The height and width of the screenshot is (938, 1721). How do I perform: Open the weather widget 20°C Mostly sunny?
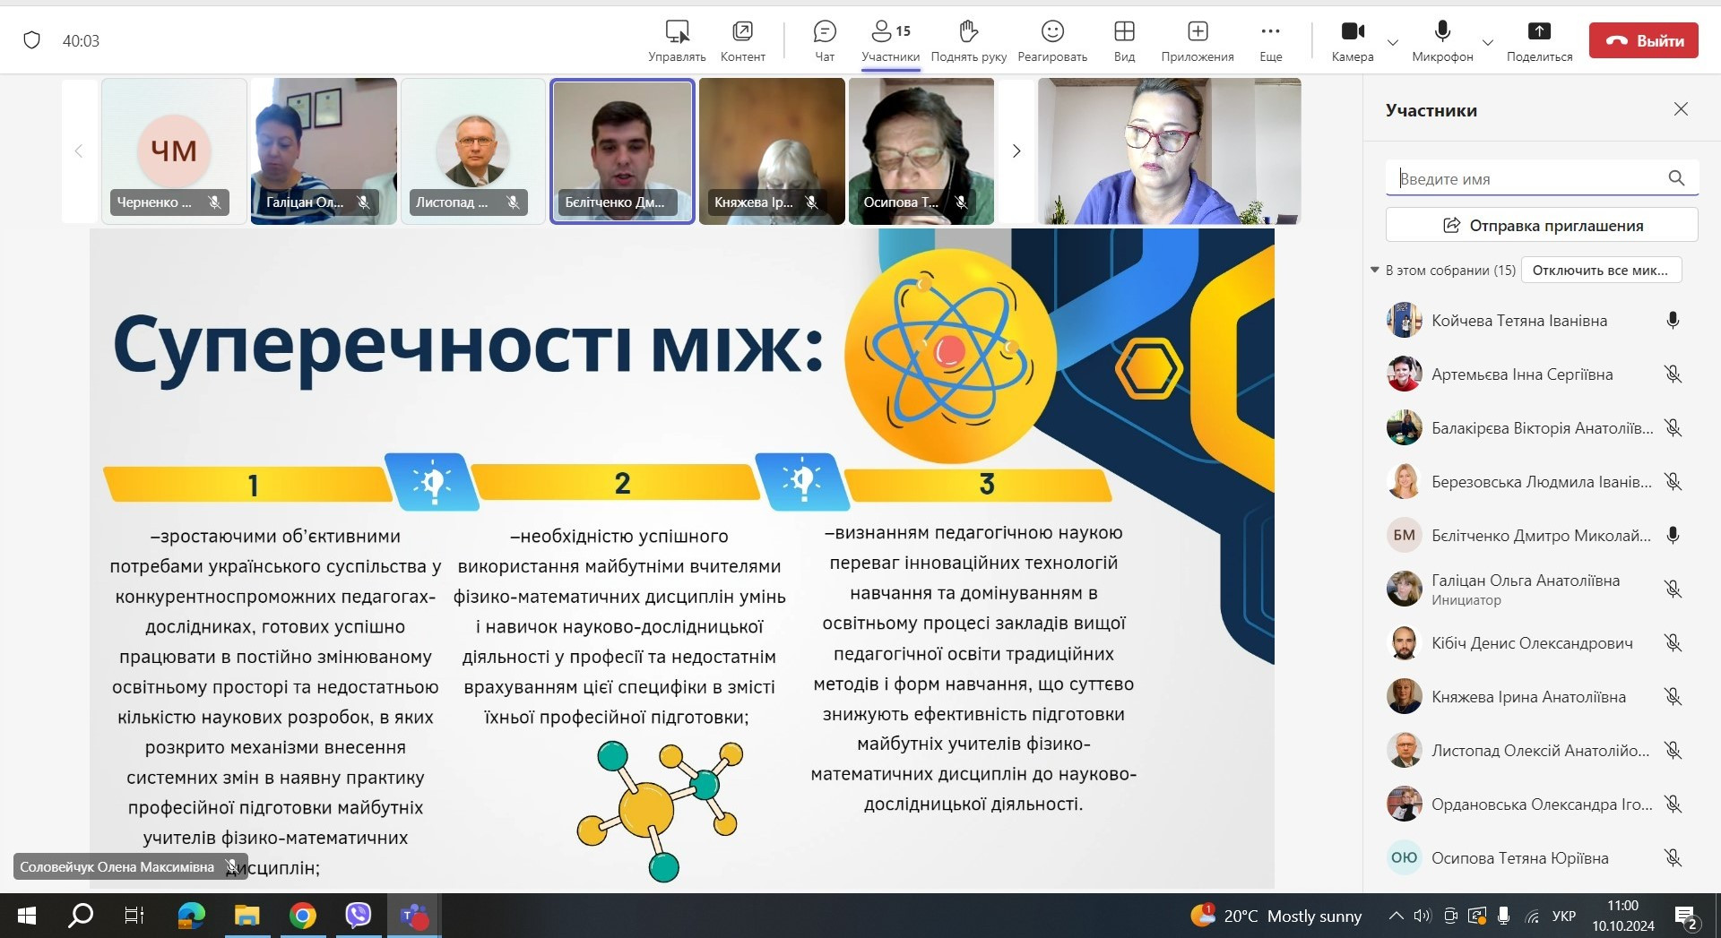(x=1276, y=916)
